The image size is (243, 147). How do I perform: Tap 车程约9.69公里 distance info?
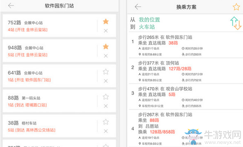click(150, 55)
